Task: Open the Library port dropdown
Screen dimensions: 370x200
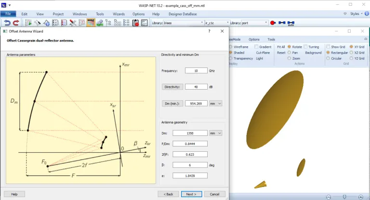Action: click(x=266, y=23)
